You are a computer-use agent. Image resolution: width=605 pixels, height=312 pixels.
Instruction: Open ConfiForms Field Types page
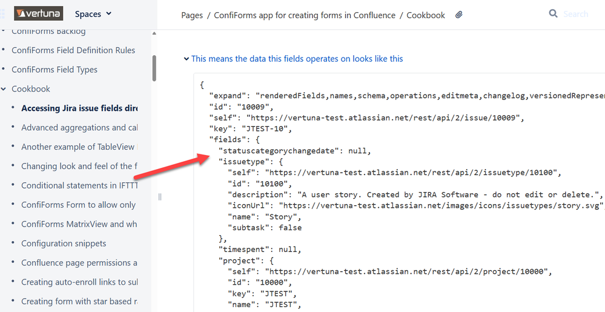pos(55,70)
